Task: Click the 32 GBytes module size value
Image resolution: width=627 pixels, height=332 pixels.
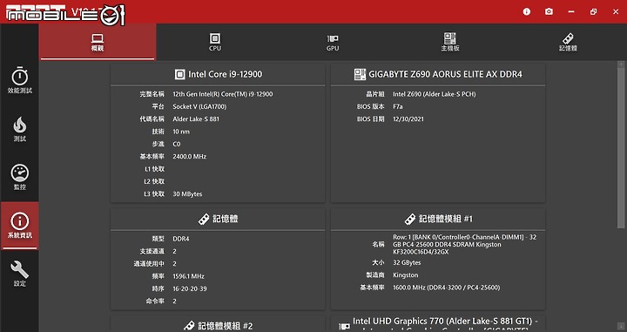Action: pyautogui.click(x=407, y=262)
